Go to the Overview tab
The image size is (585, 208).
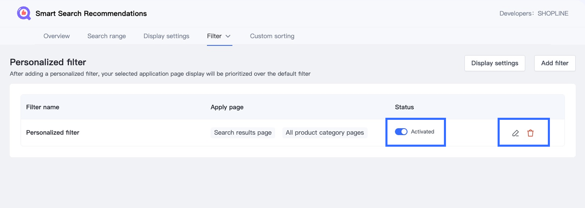[x=56, y=36]
